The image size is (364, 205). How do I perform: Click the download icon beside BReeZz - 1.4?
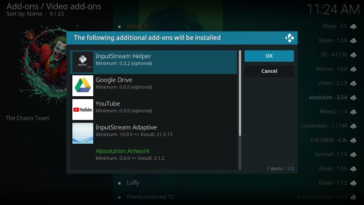coord(353,112)
